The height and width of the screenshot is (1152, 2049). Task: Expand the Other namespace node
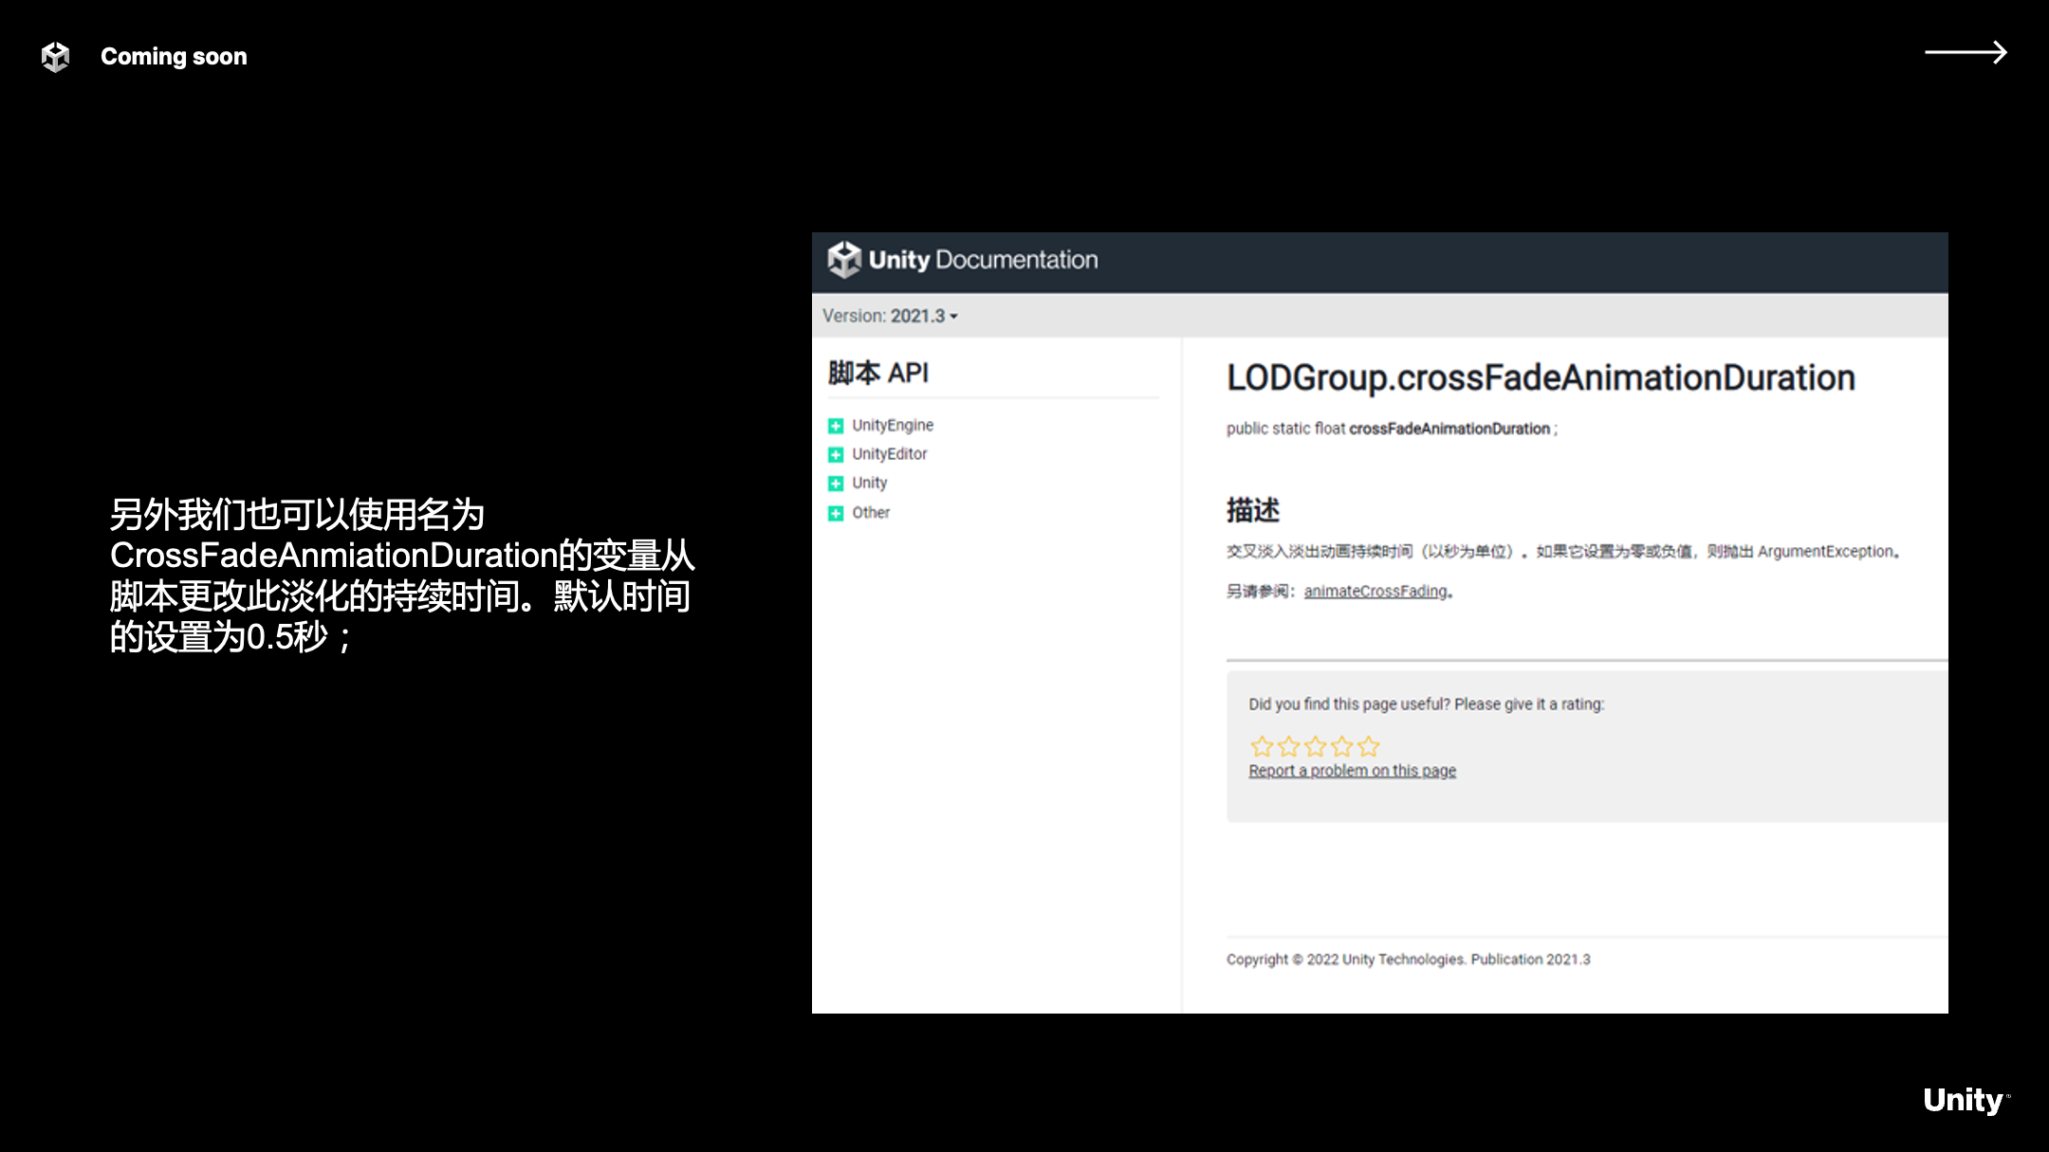[x=836, y=513]
